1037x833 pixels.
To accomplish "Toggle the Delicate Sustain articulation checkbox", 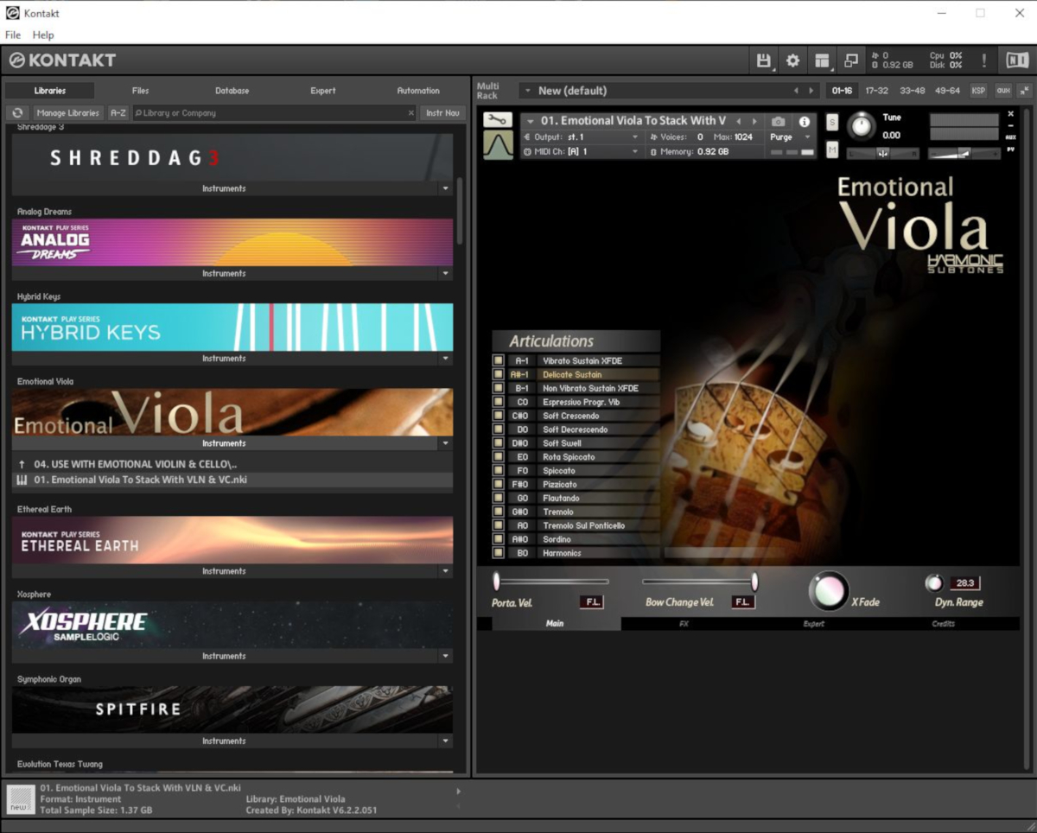I will tap(498, 374).
